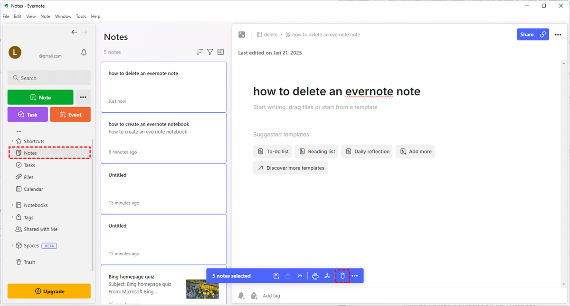570x306 pixels.
Task: Select the 'how to delete an evernote note' card
Action: coord(163,87)
